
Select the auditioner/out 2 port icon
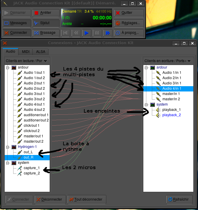coord(20,120)
